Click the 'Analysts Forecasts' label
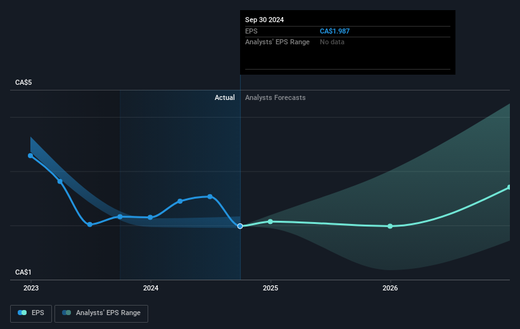This screenshot has width=520, height=329. click(x=276, y=97)
